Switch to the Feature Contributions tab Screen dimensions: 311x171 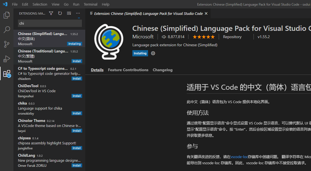[128, 70]
